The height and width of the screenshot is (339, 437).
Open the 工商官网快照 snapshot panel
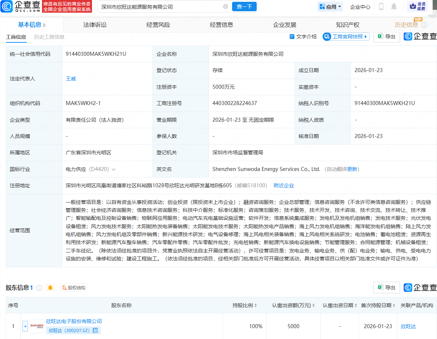[345, 37]
